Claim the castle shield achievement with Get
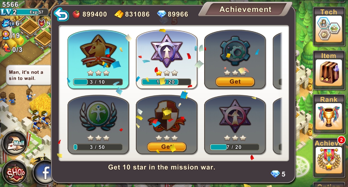The width and height of the screenshot is (348, 187). [166, 147]
